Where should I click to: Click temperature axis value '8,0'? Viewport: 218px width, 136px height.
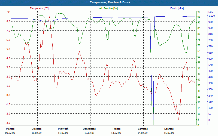(x=8, y=21)
